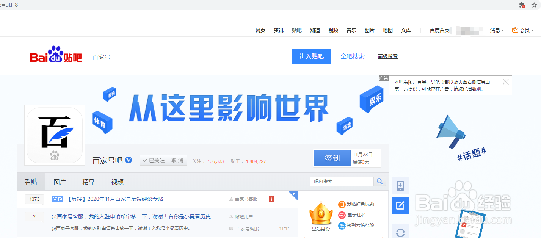Click the 11:11 reply time

point(284,229)
